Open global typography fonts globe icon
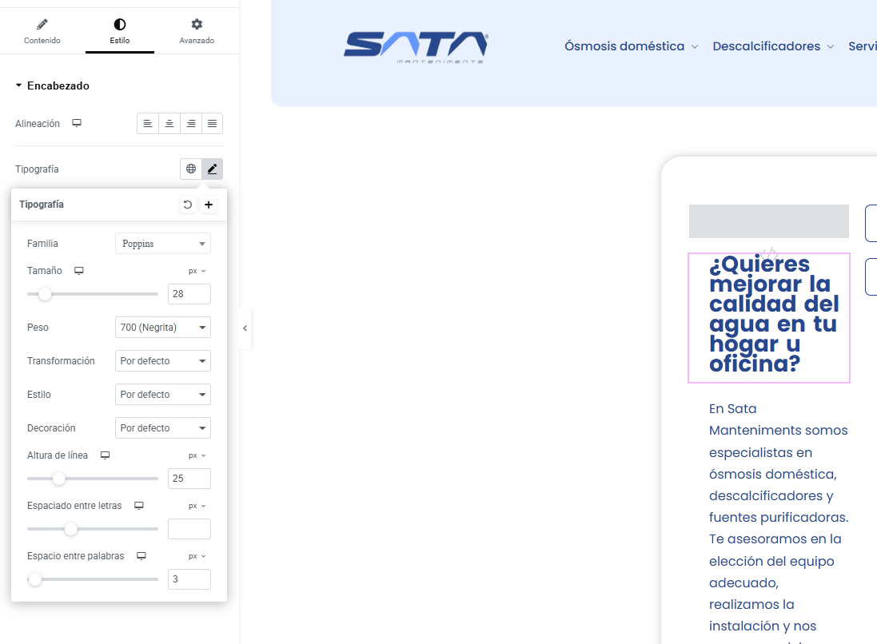Screen dimensions: 877x644 (x=191, y=169)
